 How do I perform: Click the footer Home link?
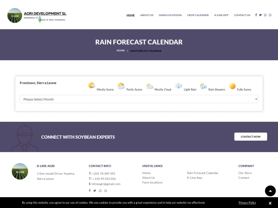[x=146, y=173]
